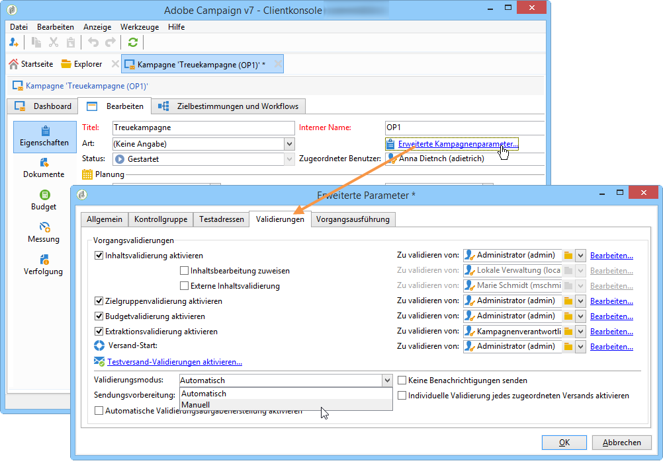Toggle Inhaltsvalidierung aktivieren checkbox
Viewport: 663px width, 467px height.
(x=99, y=256)
